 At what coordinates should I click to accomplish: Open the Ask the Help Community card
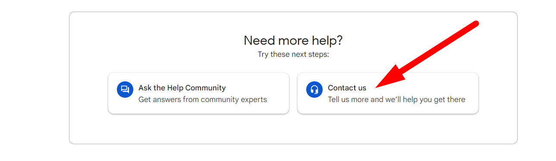click(198, 93)
